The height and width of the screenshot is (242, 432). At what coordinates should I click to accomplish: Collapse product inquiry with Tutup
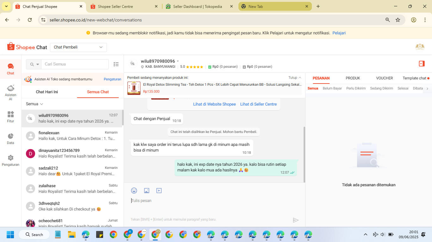click(295, 78)
